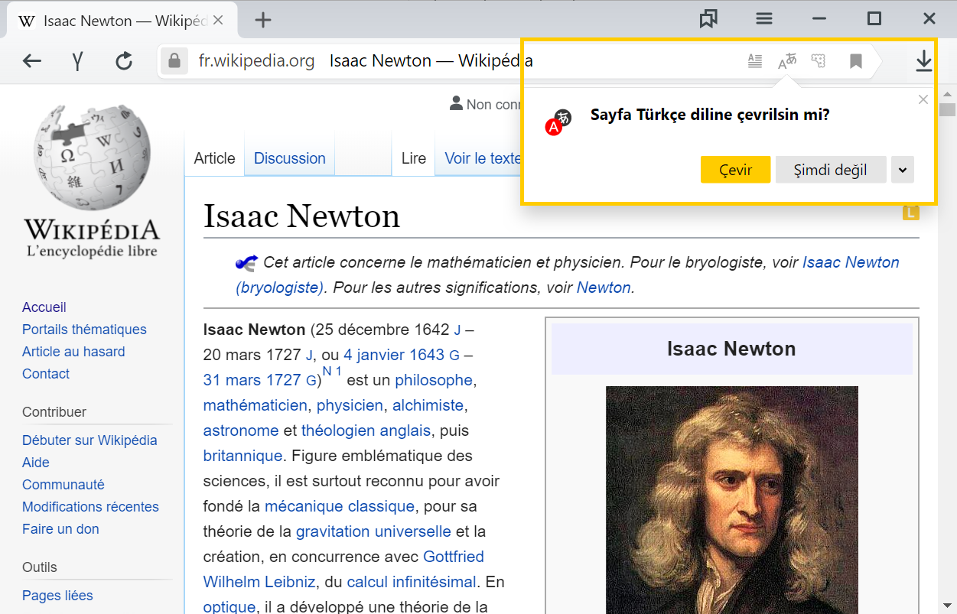Dismiss with the Şimdi değil button

(x=831, y=170)
